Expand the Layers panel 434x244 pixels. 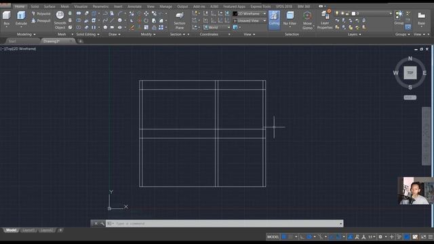point(354,35)
